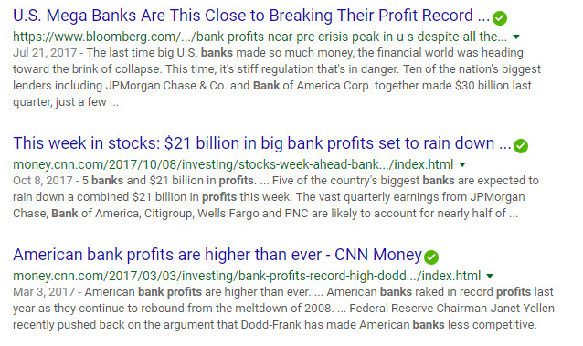Click green checkmark after CNN Money headline
The height and width of the screenshot is (346, 583).
[x=431, y=257]
